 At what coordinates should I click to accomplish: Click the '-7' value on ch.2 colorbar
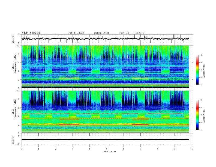tap(201, 130)
